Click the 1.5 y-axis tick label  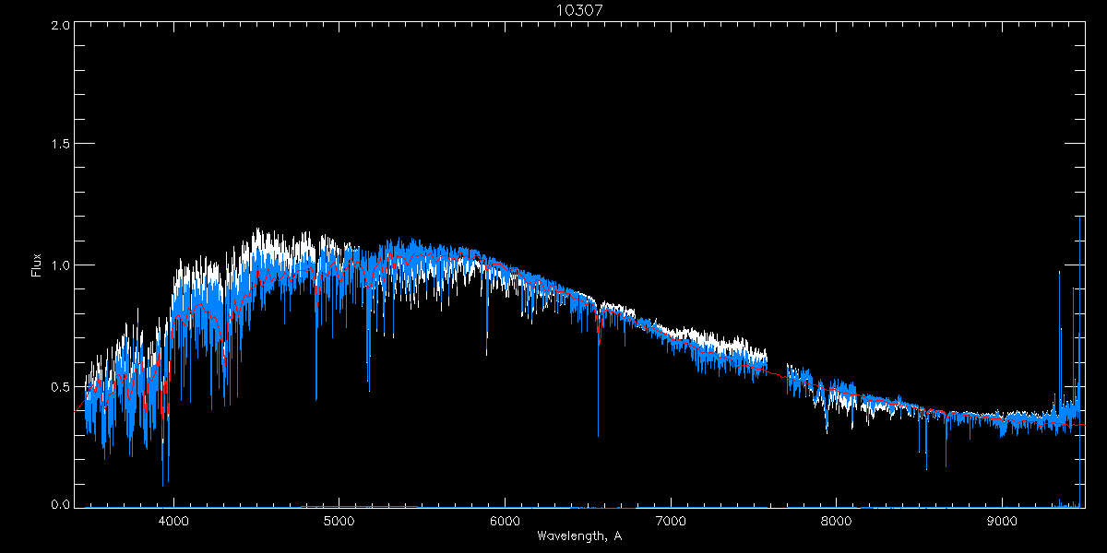coord(59,145)
